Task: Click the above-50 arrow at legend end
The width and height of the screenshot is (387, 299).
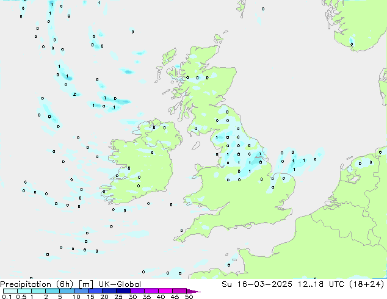Action: (x=193, y=291)
